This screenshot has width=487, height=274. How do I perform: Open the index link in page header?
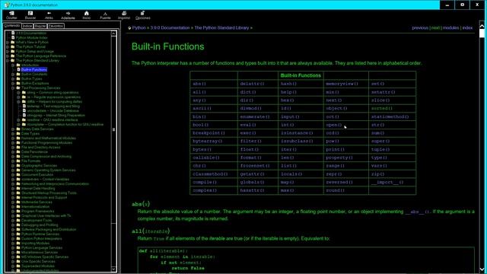click(x=467, y=27)
